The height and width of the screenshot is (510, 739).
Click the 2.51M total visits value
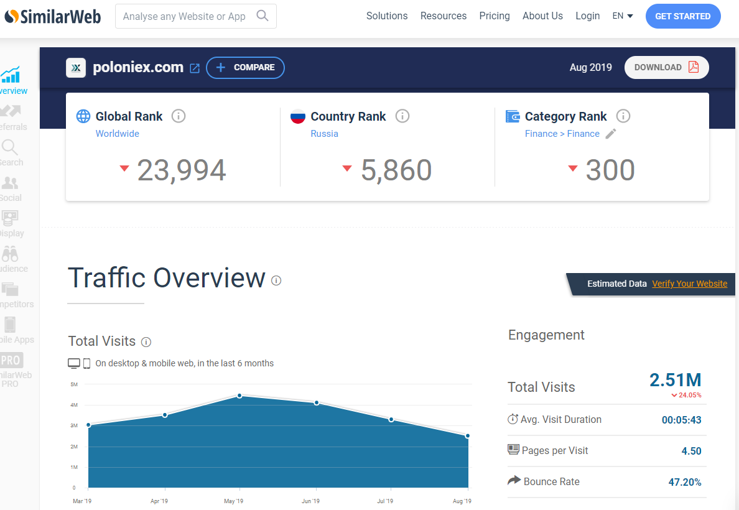[676, 380]
